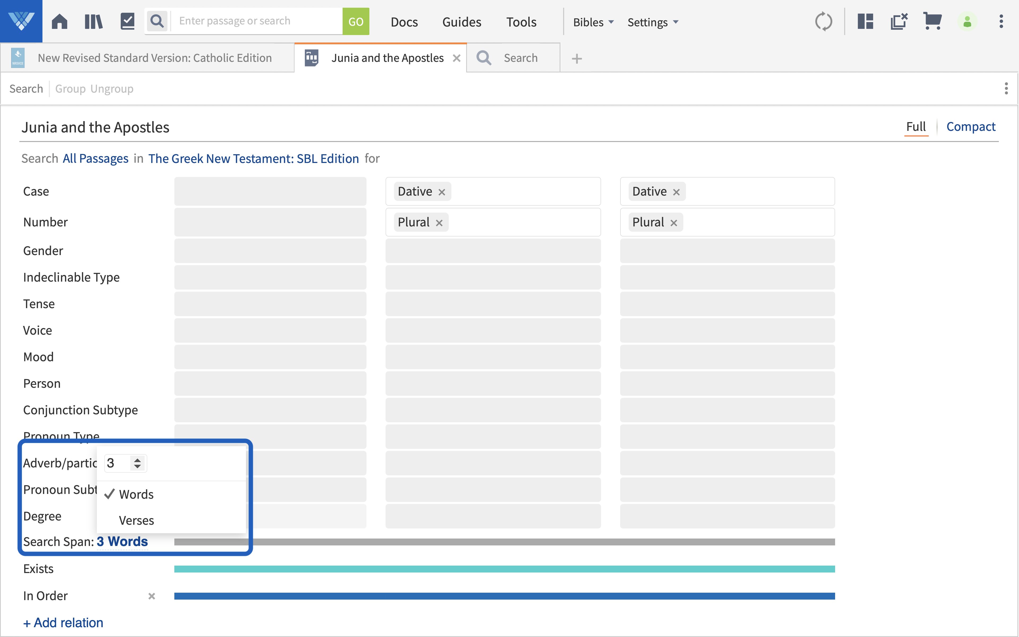This screenshot has width=1019, height=637.
Task: Open the panel kebab menu
Action: (1006, 88)
